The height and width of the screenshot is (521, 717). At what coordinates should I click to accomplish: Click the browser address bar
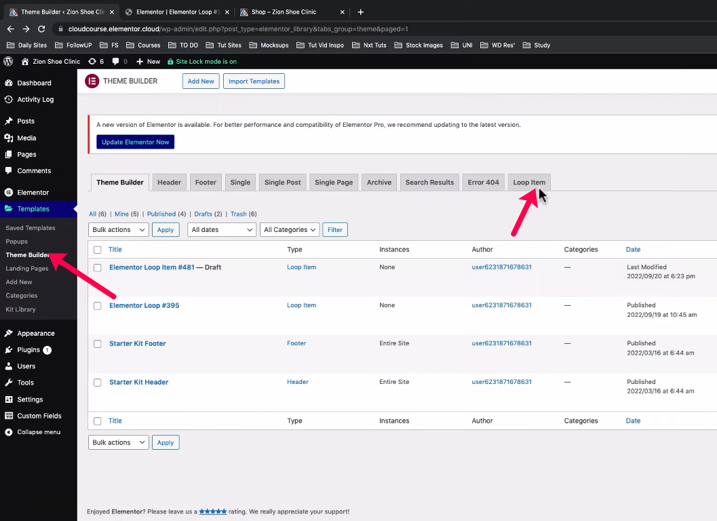339,29
